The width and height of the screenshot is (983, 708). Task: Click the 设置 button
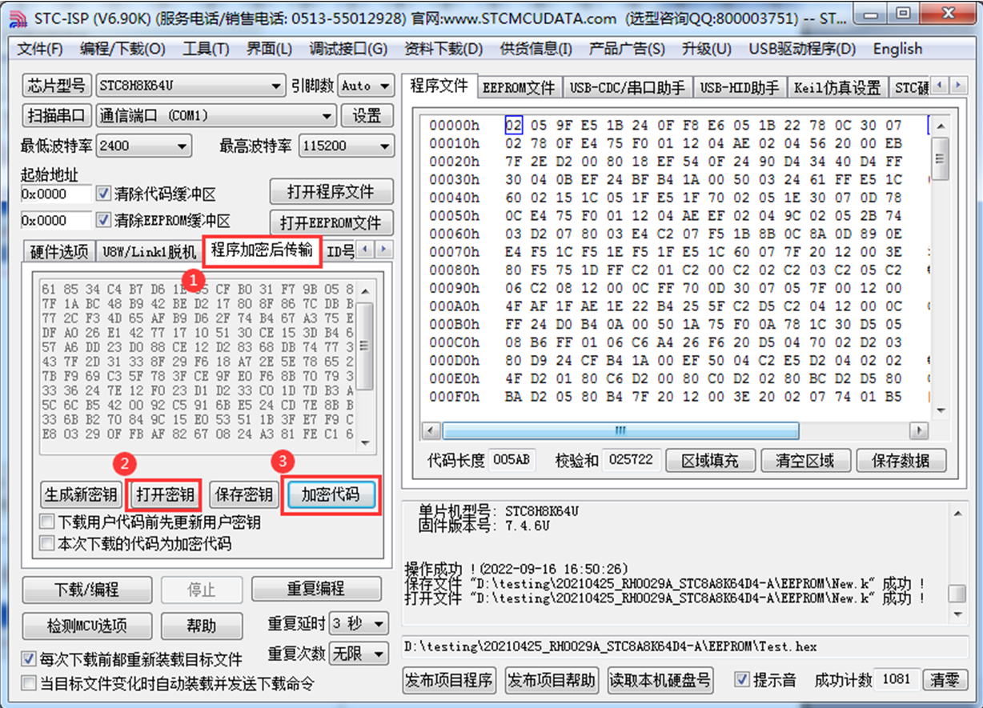click(367, 115)
